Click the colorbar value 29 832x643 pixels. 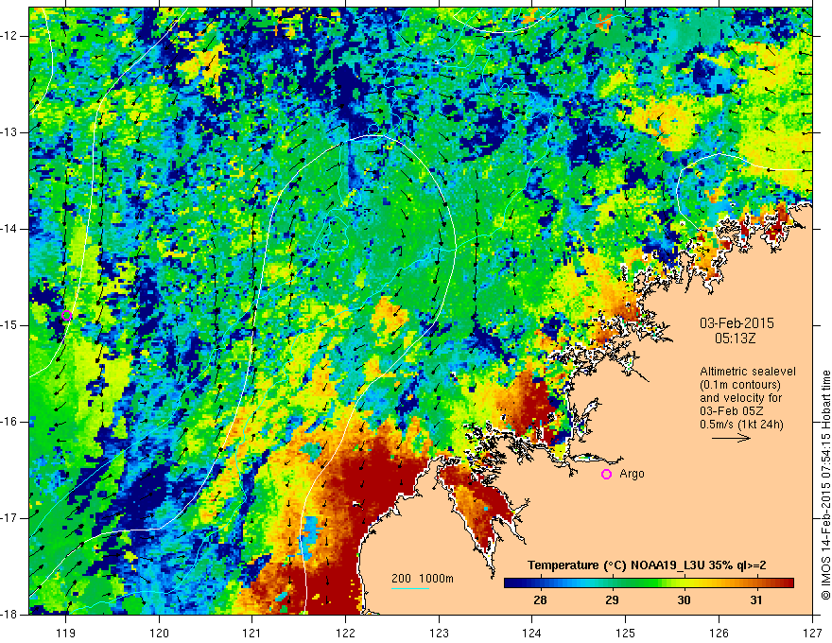[x=612, y=600]
